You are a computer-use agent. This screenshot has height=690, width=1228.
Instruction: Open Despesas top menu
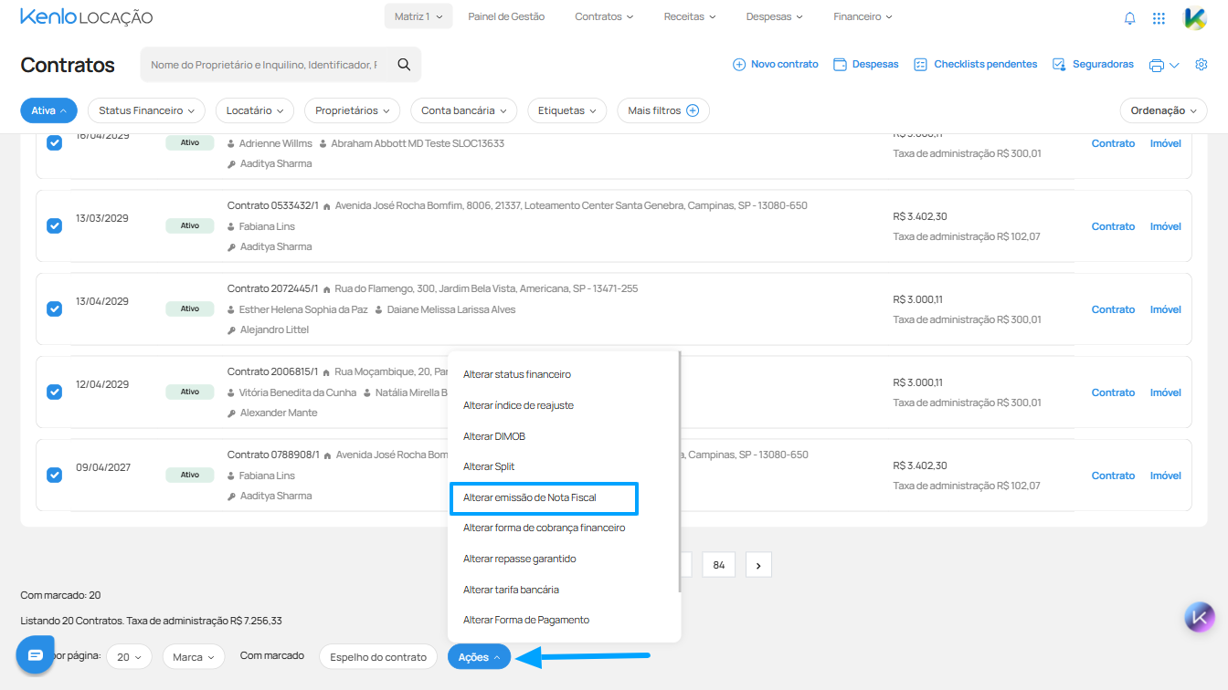775,16
